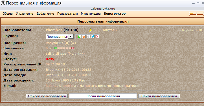204x106 pixels.
Task: Click the registration IP 89.21.89.18
Action: click(55, 64)
